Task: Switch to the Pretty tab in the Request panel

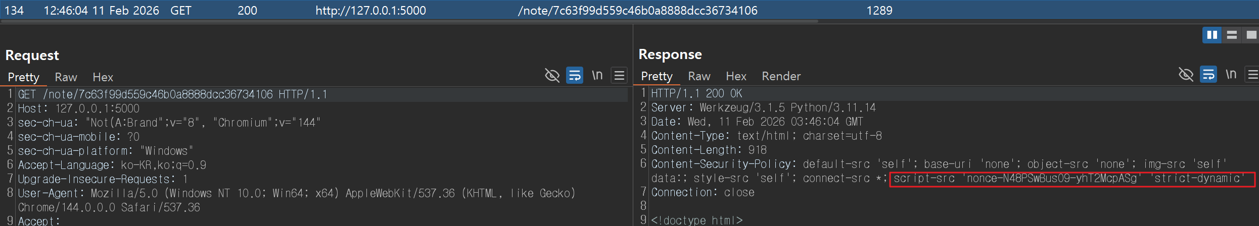Action: click(x=23, y=77)
